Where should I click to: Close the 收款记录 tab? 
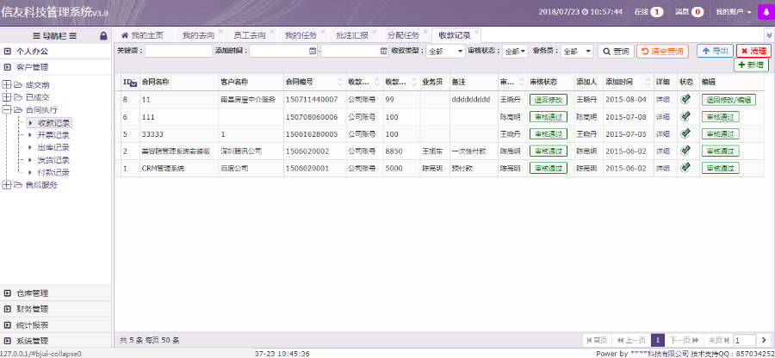tap(476, 31)
